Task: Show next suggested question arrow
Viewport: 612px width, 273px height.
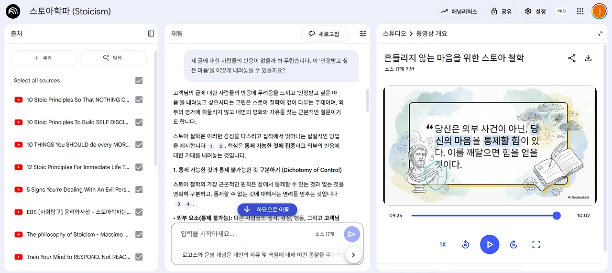Action: point(353,255)
